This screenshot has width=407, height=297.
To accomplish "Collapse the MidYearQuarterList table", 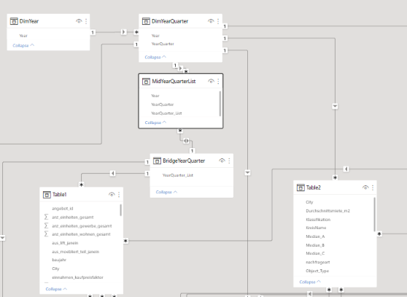I will pyautogui.click(x=156, y=123).
